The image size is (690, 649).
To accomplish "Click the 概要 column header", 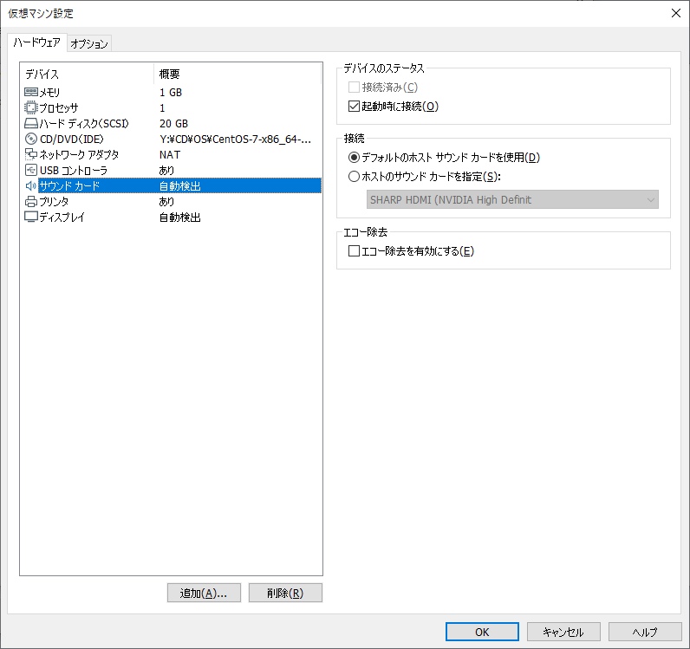I will (x=238, y=74).
